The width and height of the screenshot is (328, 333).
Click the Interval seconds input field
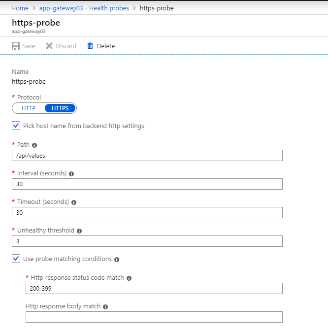tap(147, 184)
